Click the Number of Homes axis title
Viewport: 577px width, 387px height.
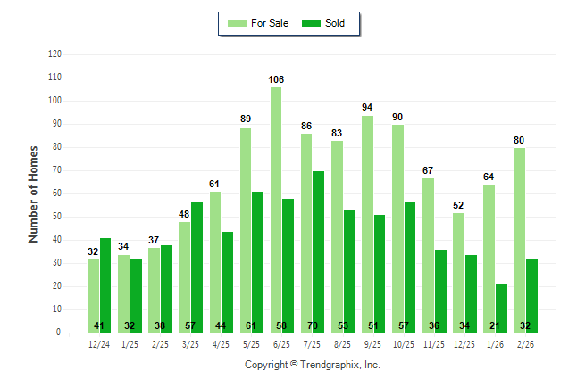[x=33, y=193]
